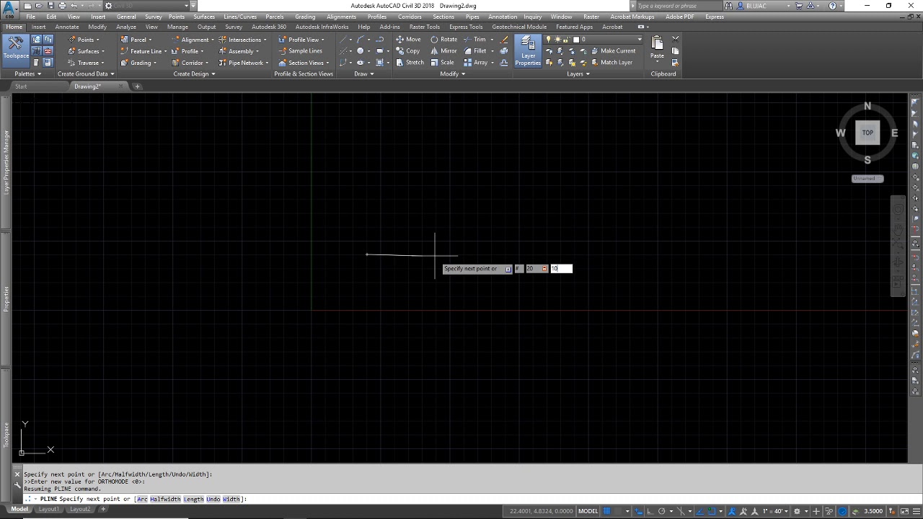Switch to the Start file tab
Image resolution: width=923 pixels, height=519 pixels.
tap(21, 86)
